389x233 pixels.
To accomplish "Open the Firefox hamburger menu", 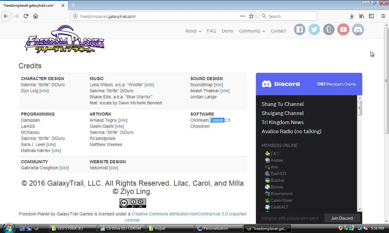I will tap(383, 16).
